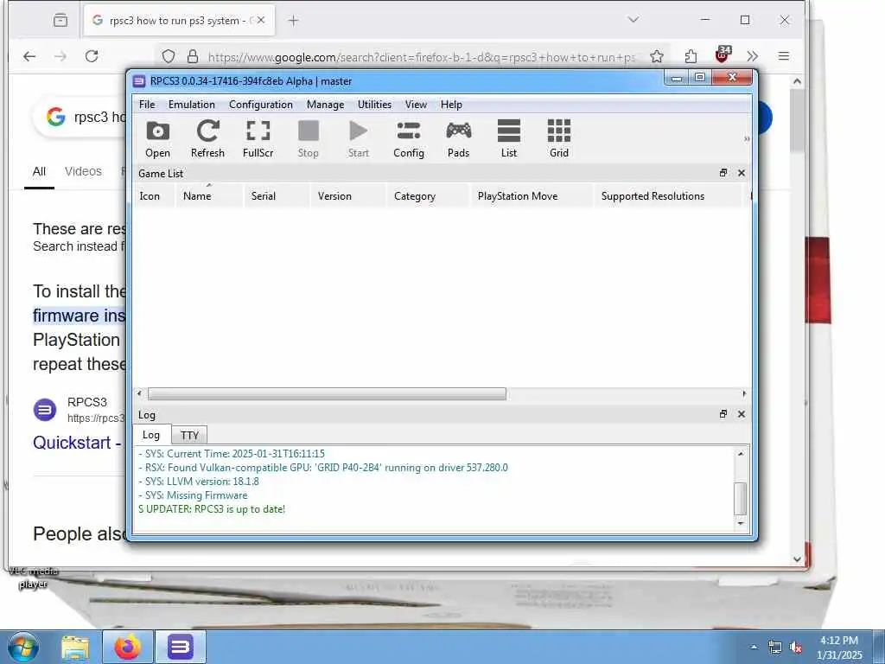Open the Configuration menu
Image resolution: width=885 pixels, height=664 pixels.
[x=261, y=105]
